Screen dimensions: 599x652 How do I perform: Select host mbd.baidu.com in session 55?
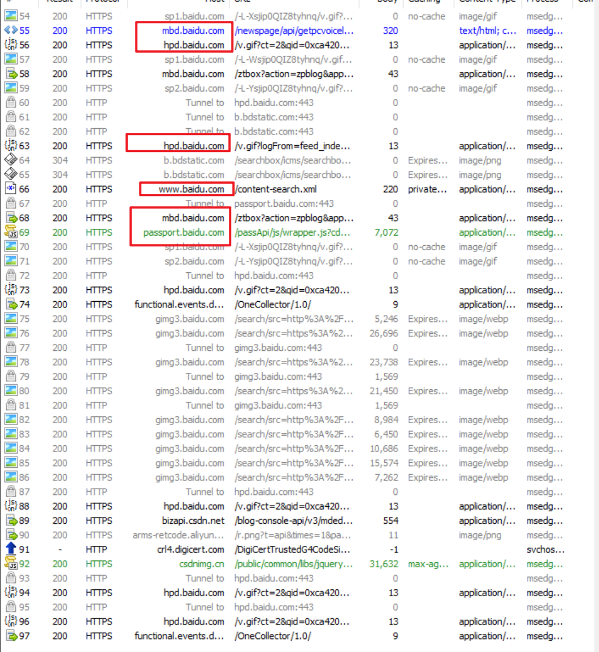pos(193,31)
